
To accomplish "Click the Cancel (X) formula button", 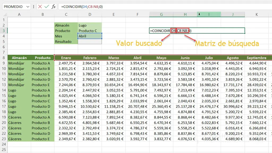I will pos(40,7).
